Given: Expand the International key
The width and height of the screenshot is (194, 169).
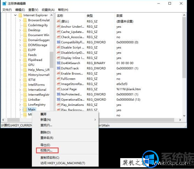Looking at the screenshot, I should click(x=20, y=90).
